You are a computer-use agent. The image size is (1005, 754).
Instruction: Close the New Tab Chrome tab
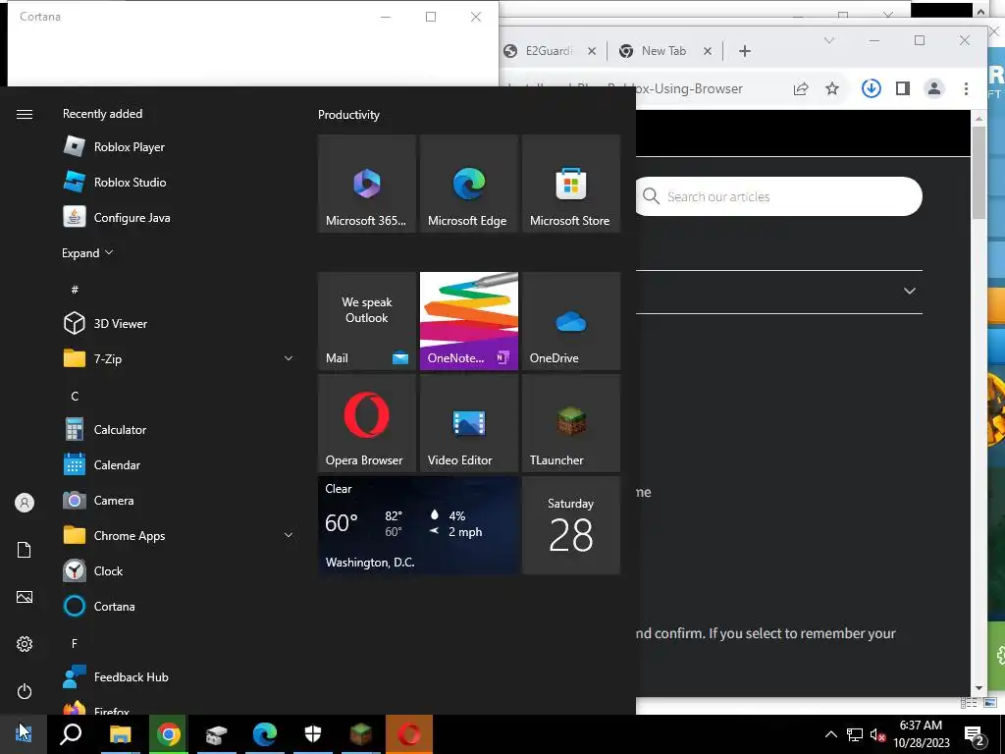(x=707, y=51)
